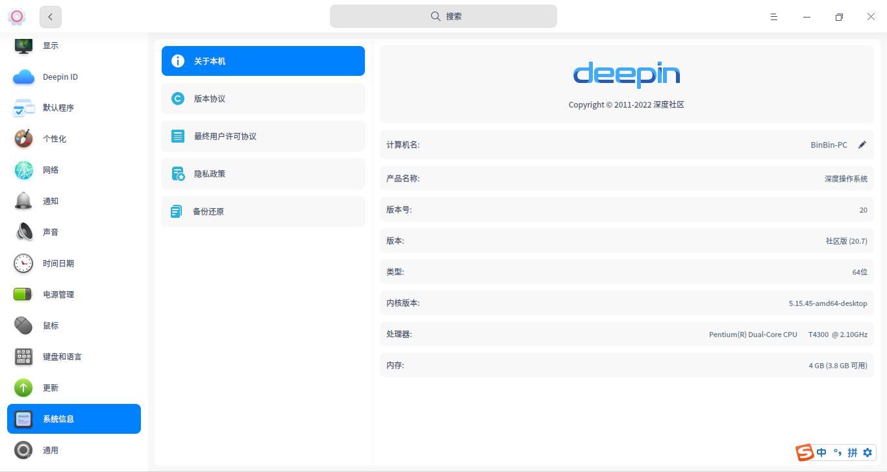
Task: Edit computer name using pencil icon
Action: click(862, 145)
